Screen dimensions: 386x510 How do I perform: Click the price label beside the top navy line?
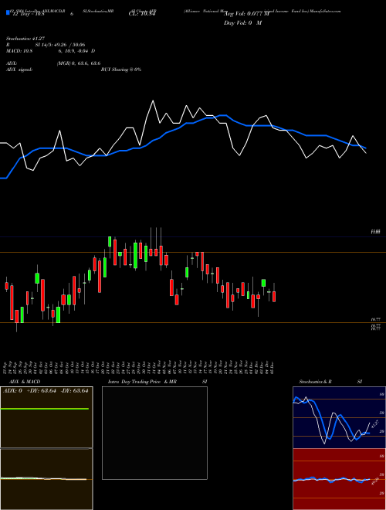click(x=376, y=232)
